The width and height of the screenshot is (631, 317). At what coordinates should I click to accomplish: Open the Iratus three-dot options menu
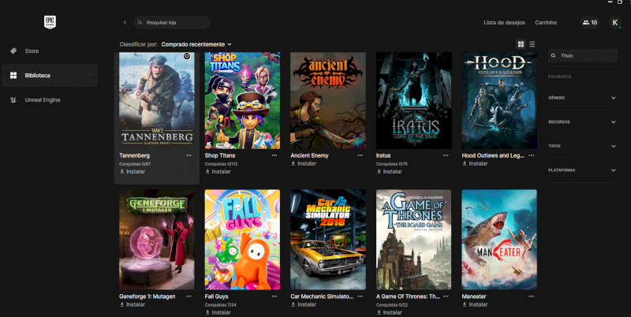(446, 155)
